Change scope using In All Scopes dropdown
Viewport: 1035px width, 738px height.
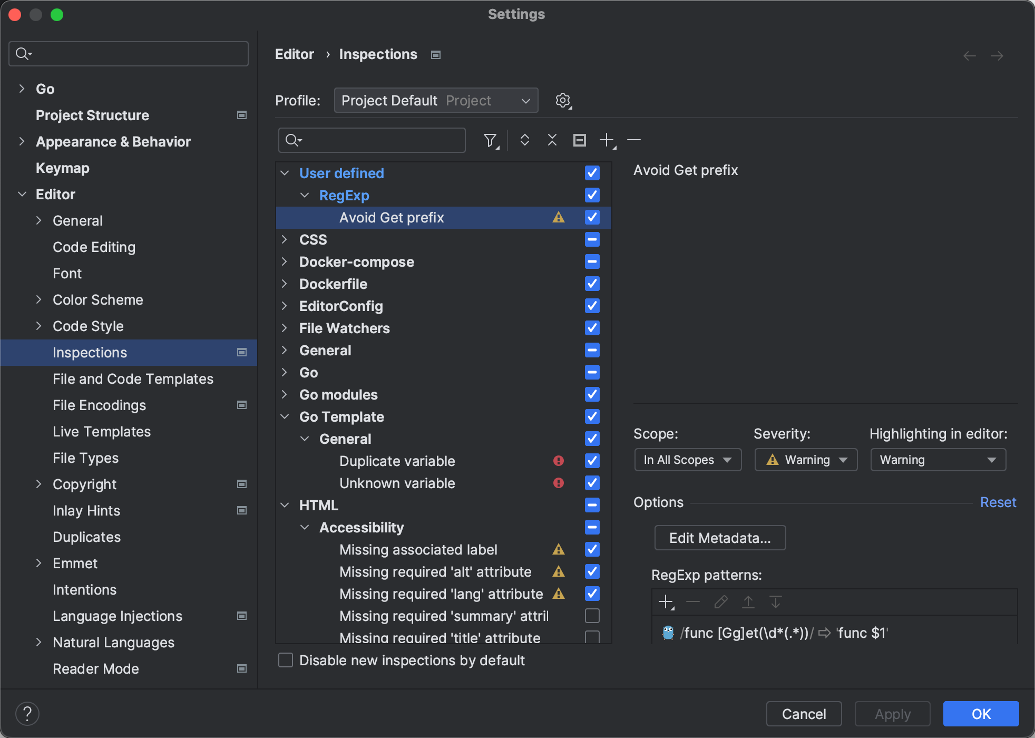[x=687, y=459]
